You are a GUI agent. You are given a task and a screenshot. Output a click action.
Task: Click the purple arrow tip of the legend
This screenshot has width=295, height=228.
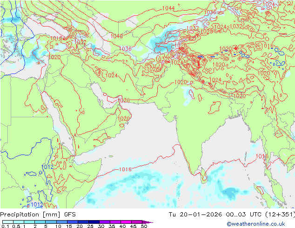147,222
